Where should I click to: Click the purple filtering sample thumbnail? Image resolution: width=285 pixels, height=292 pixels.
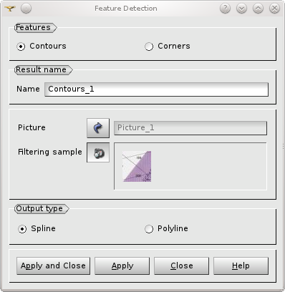click(137, 166)
